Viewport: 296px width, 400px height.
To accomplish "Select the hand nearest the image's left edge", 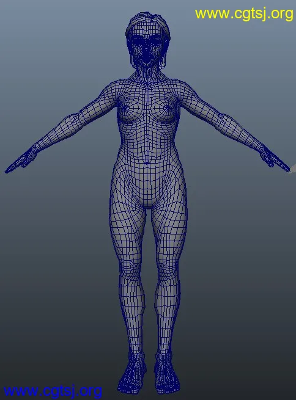I will (x=21, y=161).
